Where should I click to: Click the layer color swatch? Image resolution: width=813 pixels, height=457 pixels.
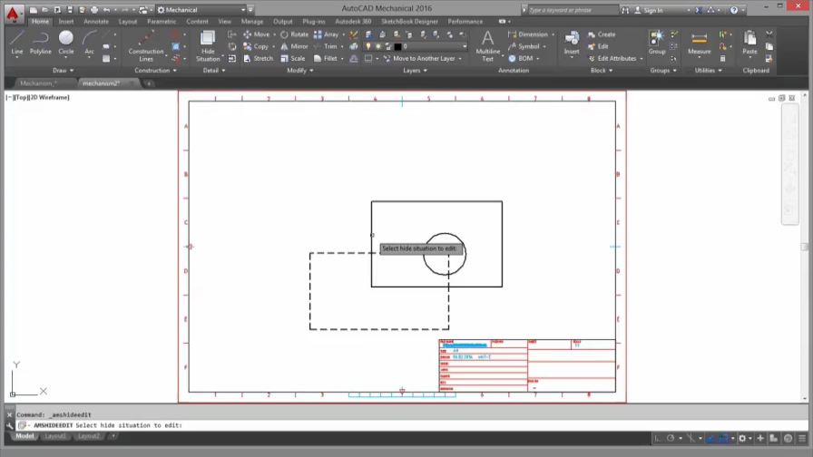(x=397, y=46)
